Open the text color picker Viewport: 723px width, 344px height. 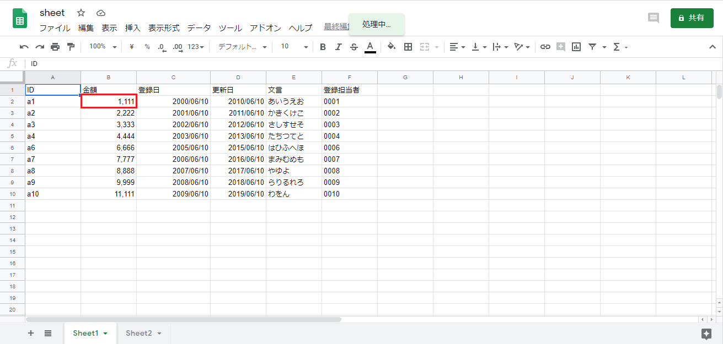tap(370, 47)
